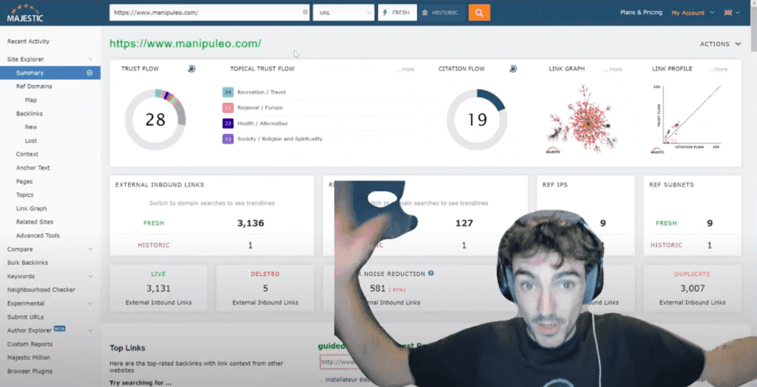Click the 581 noise reduction value
The image size is (757, 387).
pyautogui.click(x=378, y=289)
